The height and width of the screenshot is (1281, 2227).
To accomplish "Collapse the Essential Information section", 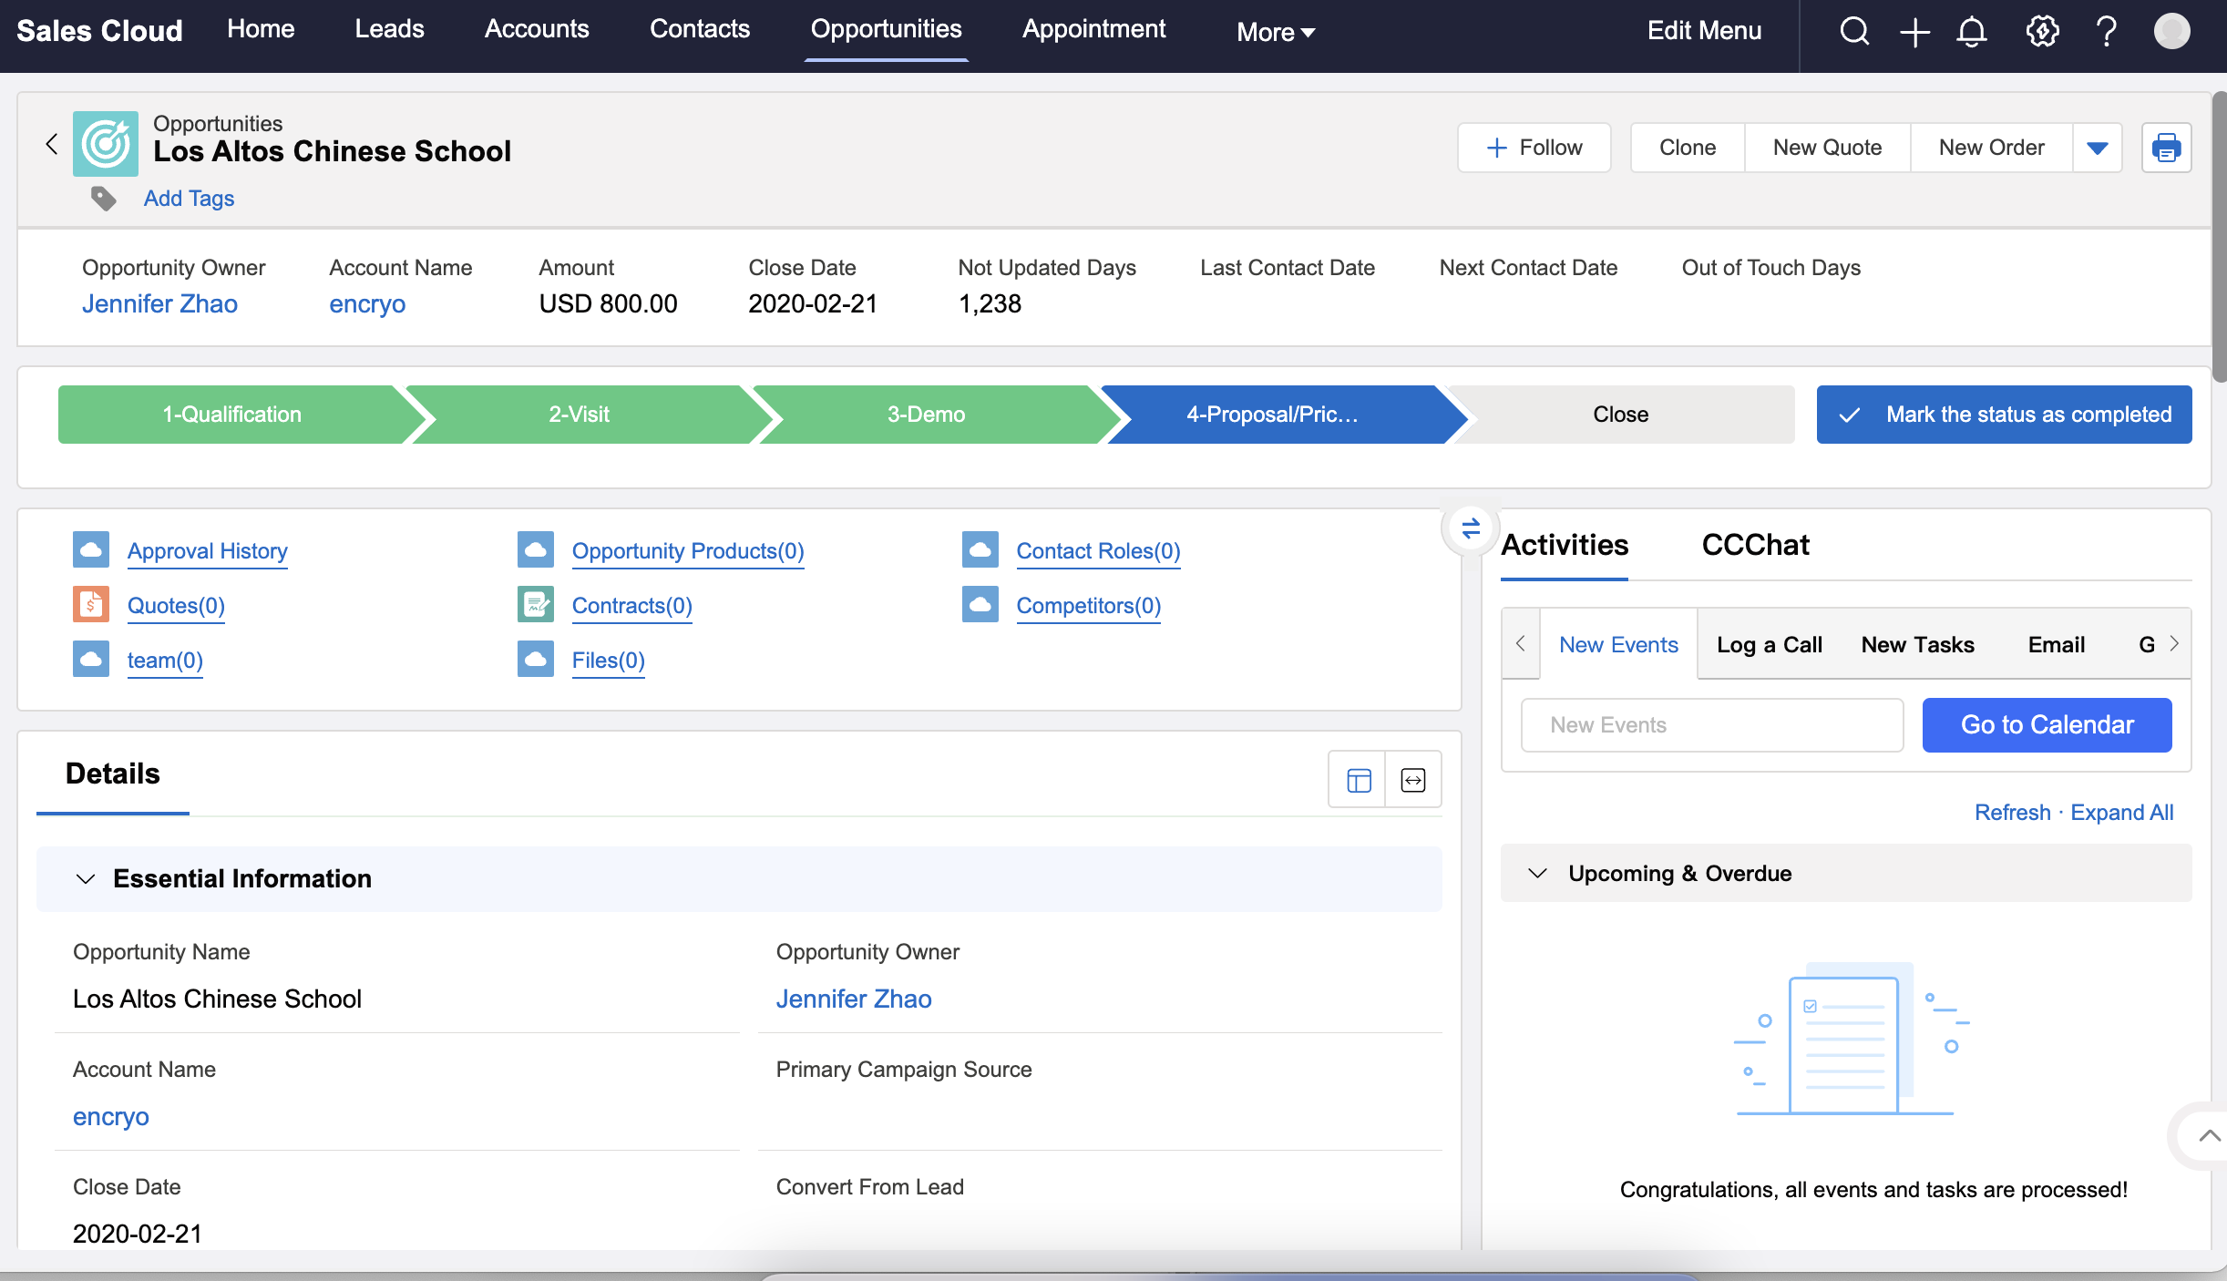I will pyautogui.click(x=86, y=878).
